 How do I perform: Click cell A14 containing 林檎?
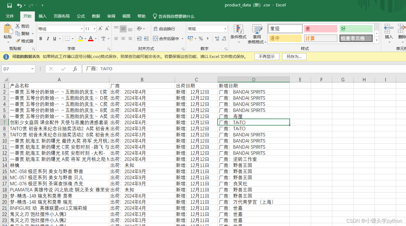(59, 165)
